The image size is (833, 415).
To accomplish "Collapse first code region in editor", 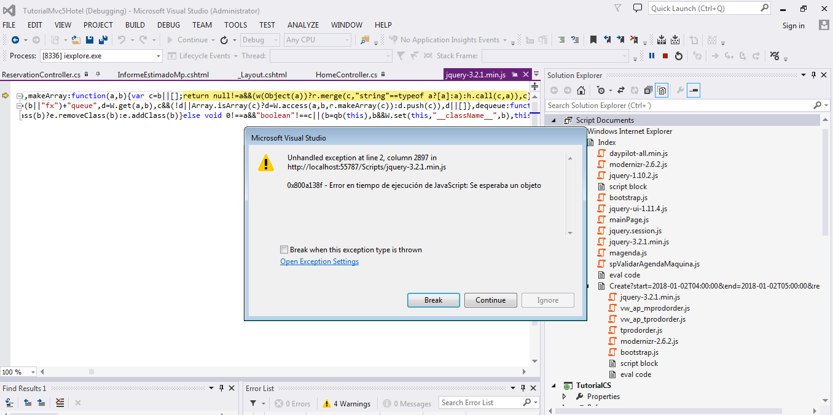I will click(20, 96).
